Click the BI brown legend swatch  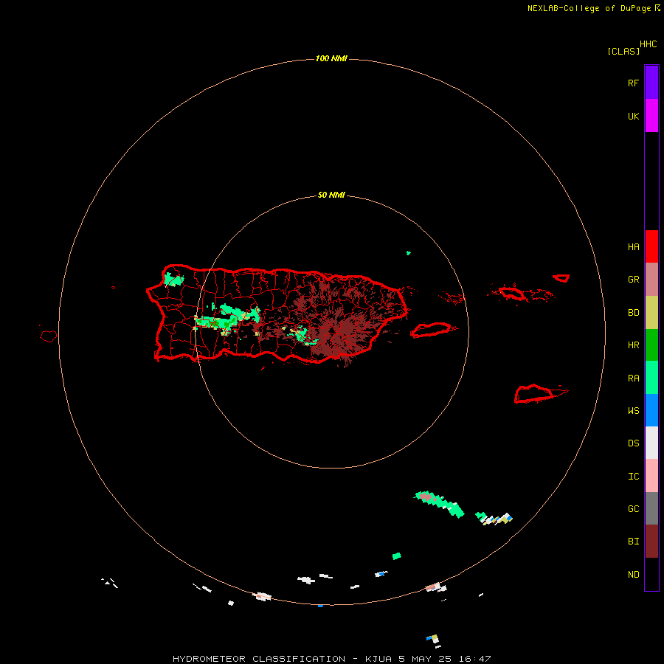click(651, 542)
